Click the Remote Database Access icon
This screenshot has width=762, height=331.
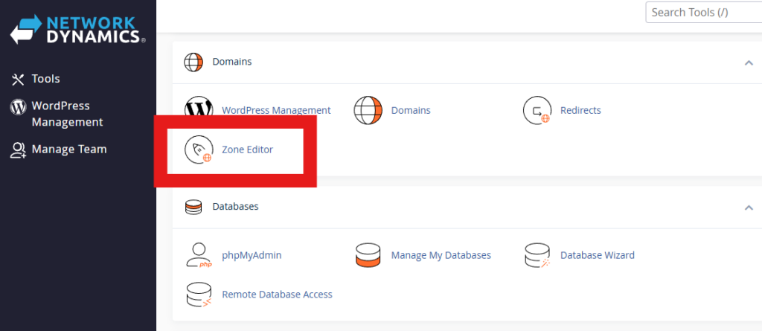(199, 295)
